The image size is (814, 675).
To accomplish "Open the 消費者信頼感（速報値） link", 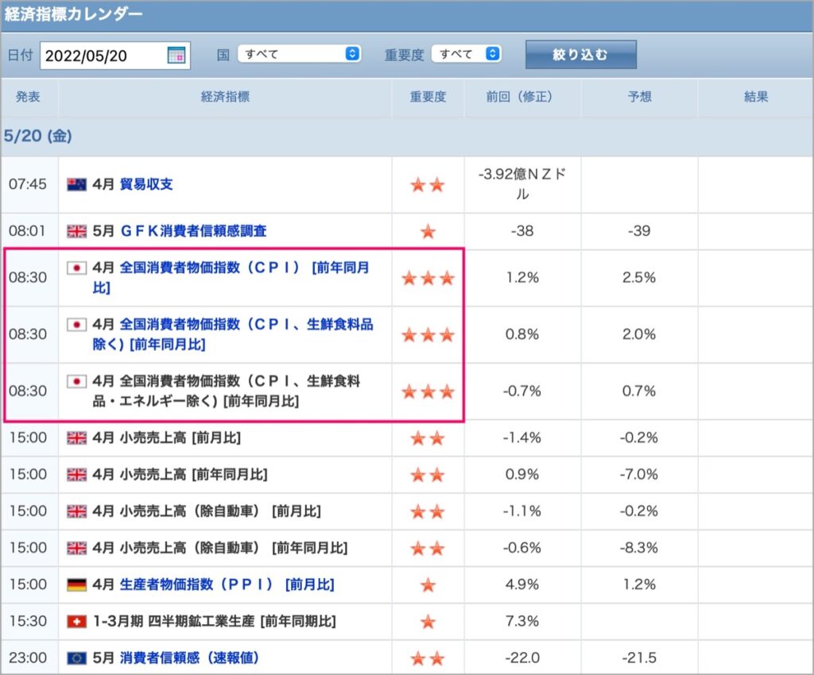I will (x=189, y=658).
